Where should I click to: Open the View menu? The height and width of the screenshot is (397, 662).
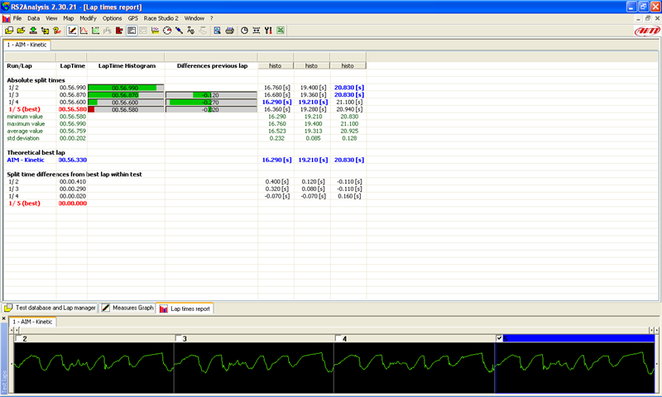pyautogui.click(x=51, y=18)
